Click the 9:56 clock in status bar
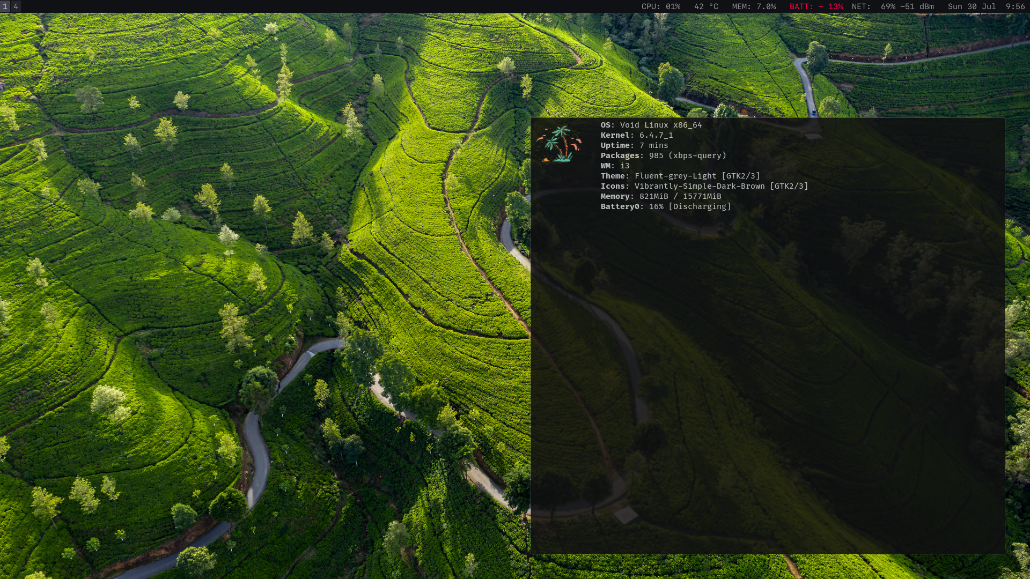This screenshot has height=579, width=1030. [1015, 6]
